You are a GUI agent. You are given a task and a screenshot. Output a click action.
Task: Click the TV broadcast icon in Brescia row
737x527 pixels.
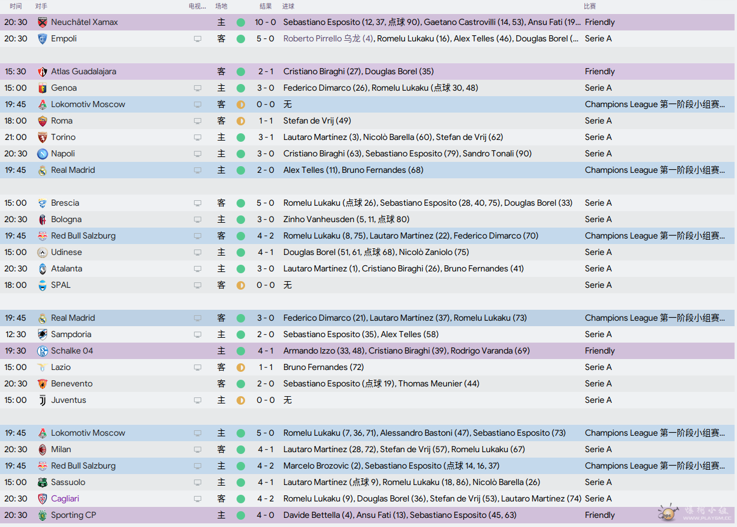point(198,203)
